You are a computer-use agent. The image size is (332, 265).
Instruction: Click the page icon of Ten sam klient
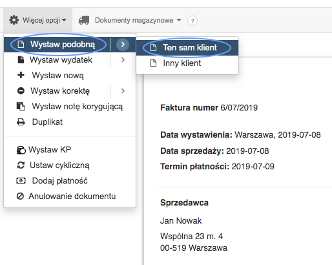click(x=153, y=47)
